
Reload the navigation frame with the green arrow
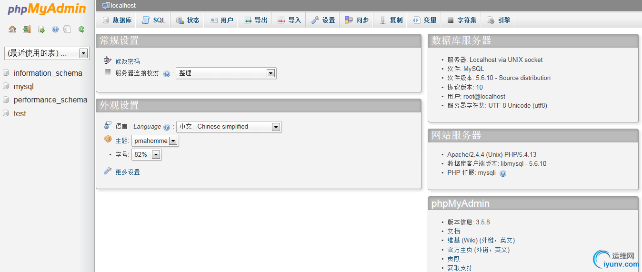[81, 30]
